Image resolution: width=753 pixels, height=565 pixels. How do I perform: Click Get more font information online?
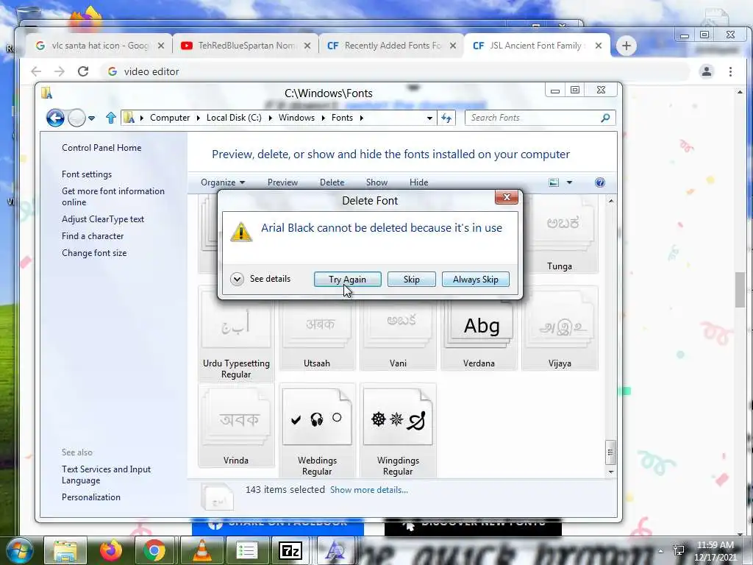[113, 196]
